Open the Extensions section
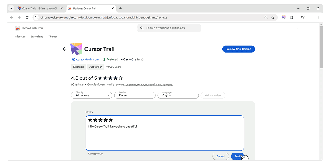Viewport: 330px width, 165px height. coord(37,37)
